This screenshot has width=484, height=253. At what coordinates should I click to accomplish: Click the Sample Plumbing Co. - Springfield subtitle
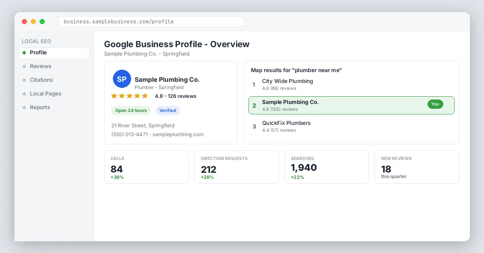point(147,54)
